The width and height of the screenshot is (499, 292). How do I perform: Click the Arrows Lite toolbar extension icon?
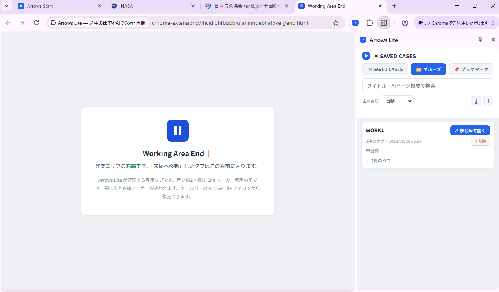pyautogui.click(x=355, y=23)
